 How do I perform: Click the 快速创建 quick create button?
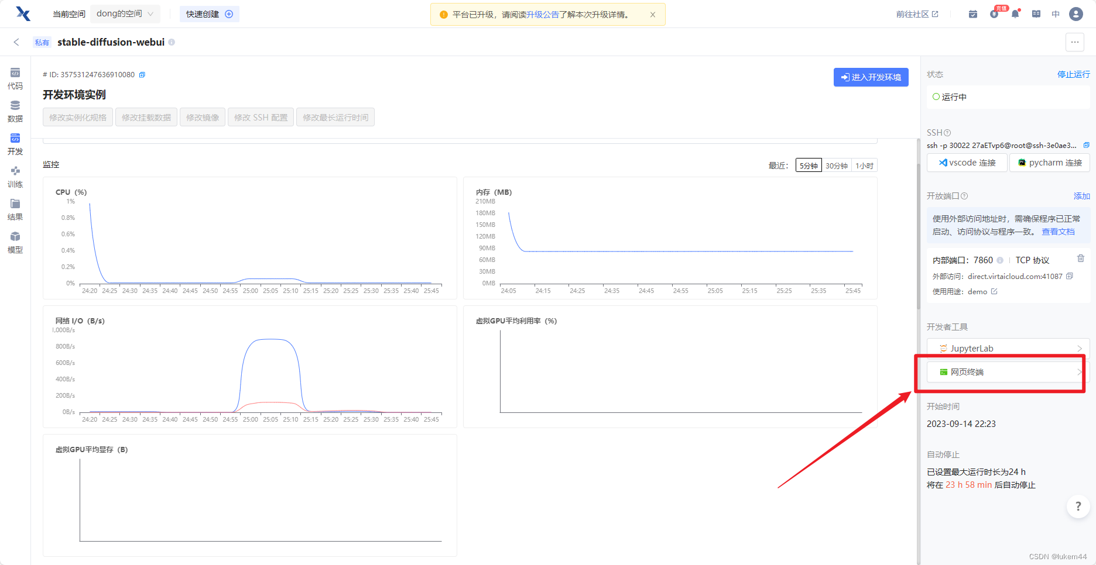[209, 14]
